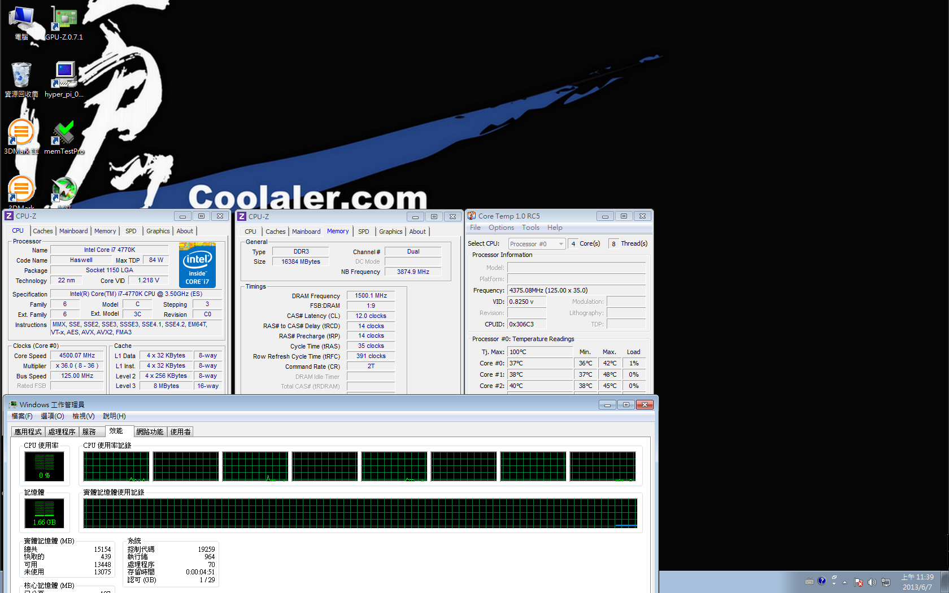The image size is (949, 593).
Task: Select the CPU tab in the Memory CPU-Z window
Action: click(250, 232)
